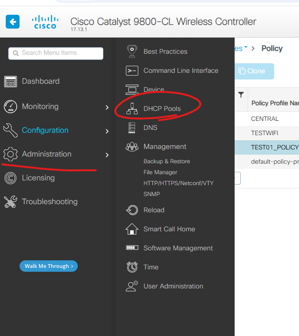Open Best Practices page
This screenshot has height=336, width=299.
click(x=165, y=52)
